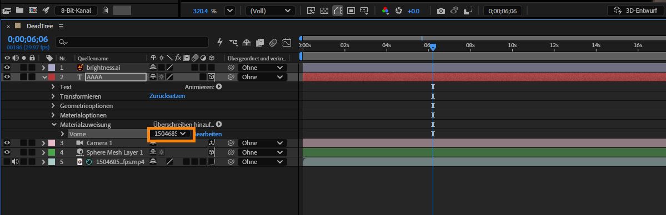The height and width of the screenshot is (215, 666).
Task: Toggle mask and shape path visibility
Action: (x=338, y=11)
